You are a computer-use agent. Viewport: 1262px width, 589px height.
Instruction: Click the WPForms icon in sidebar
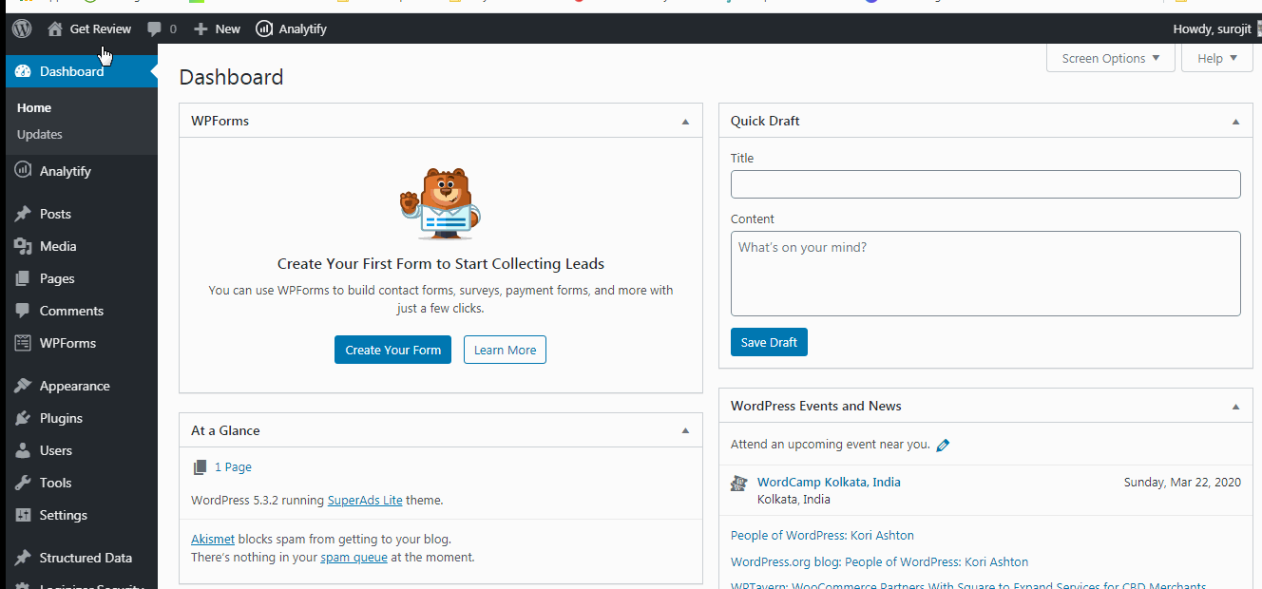click(23, 343)
